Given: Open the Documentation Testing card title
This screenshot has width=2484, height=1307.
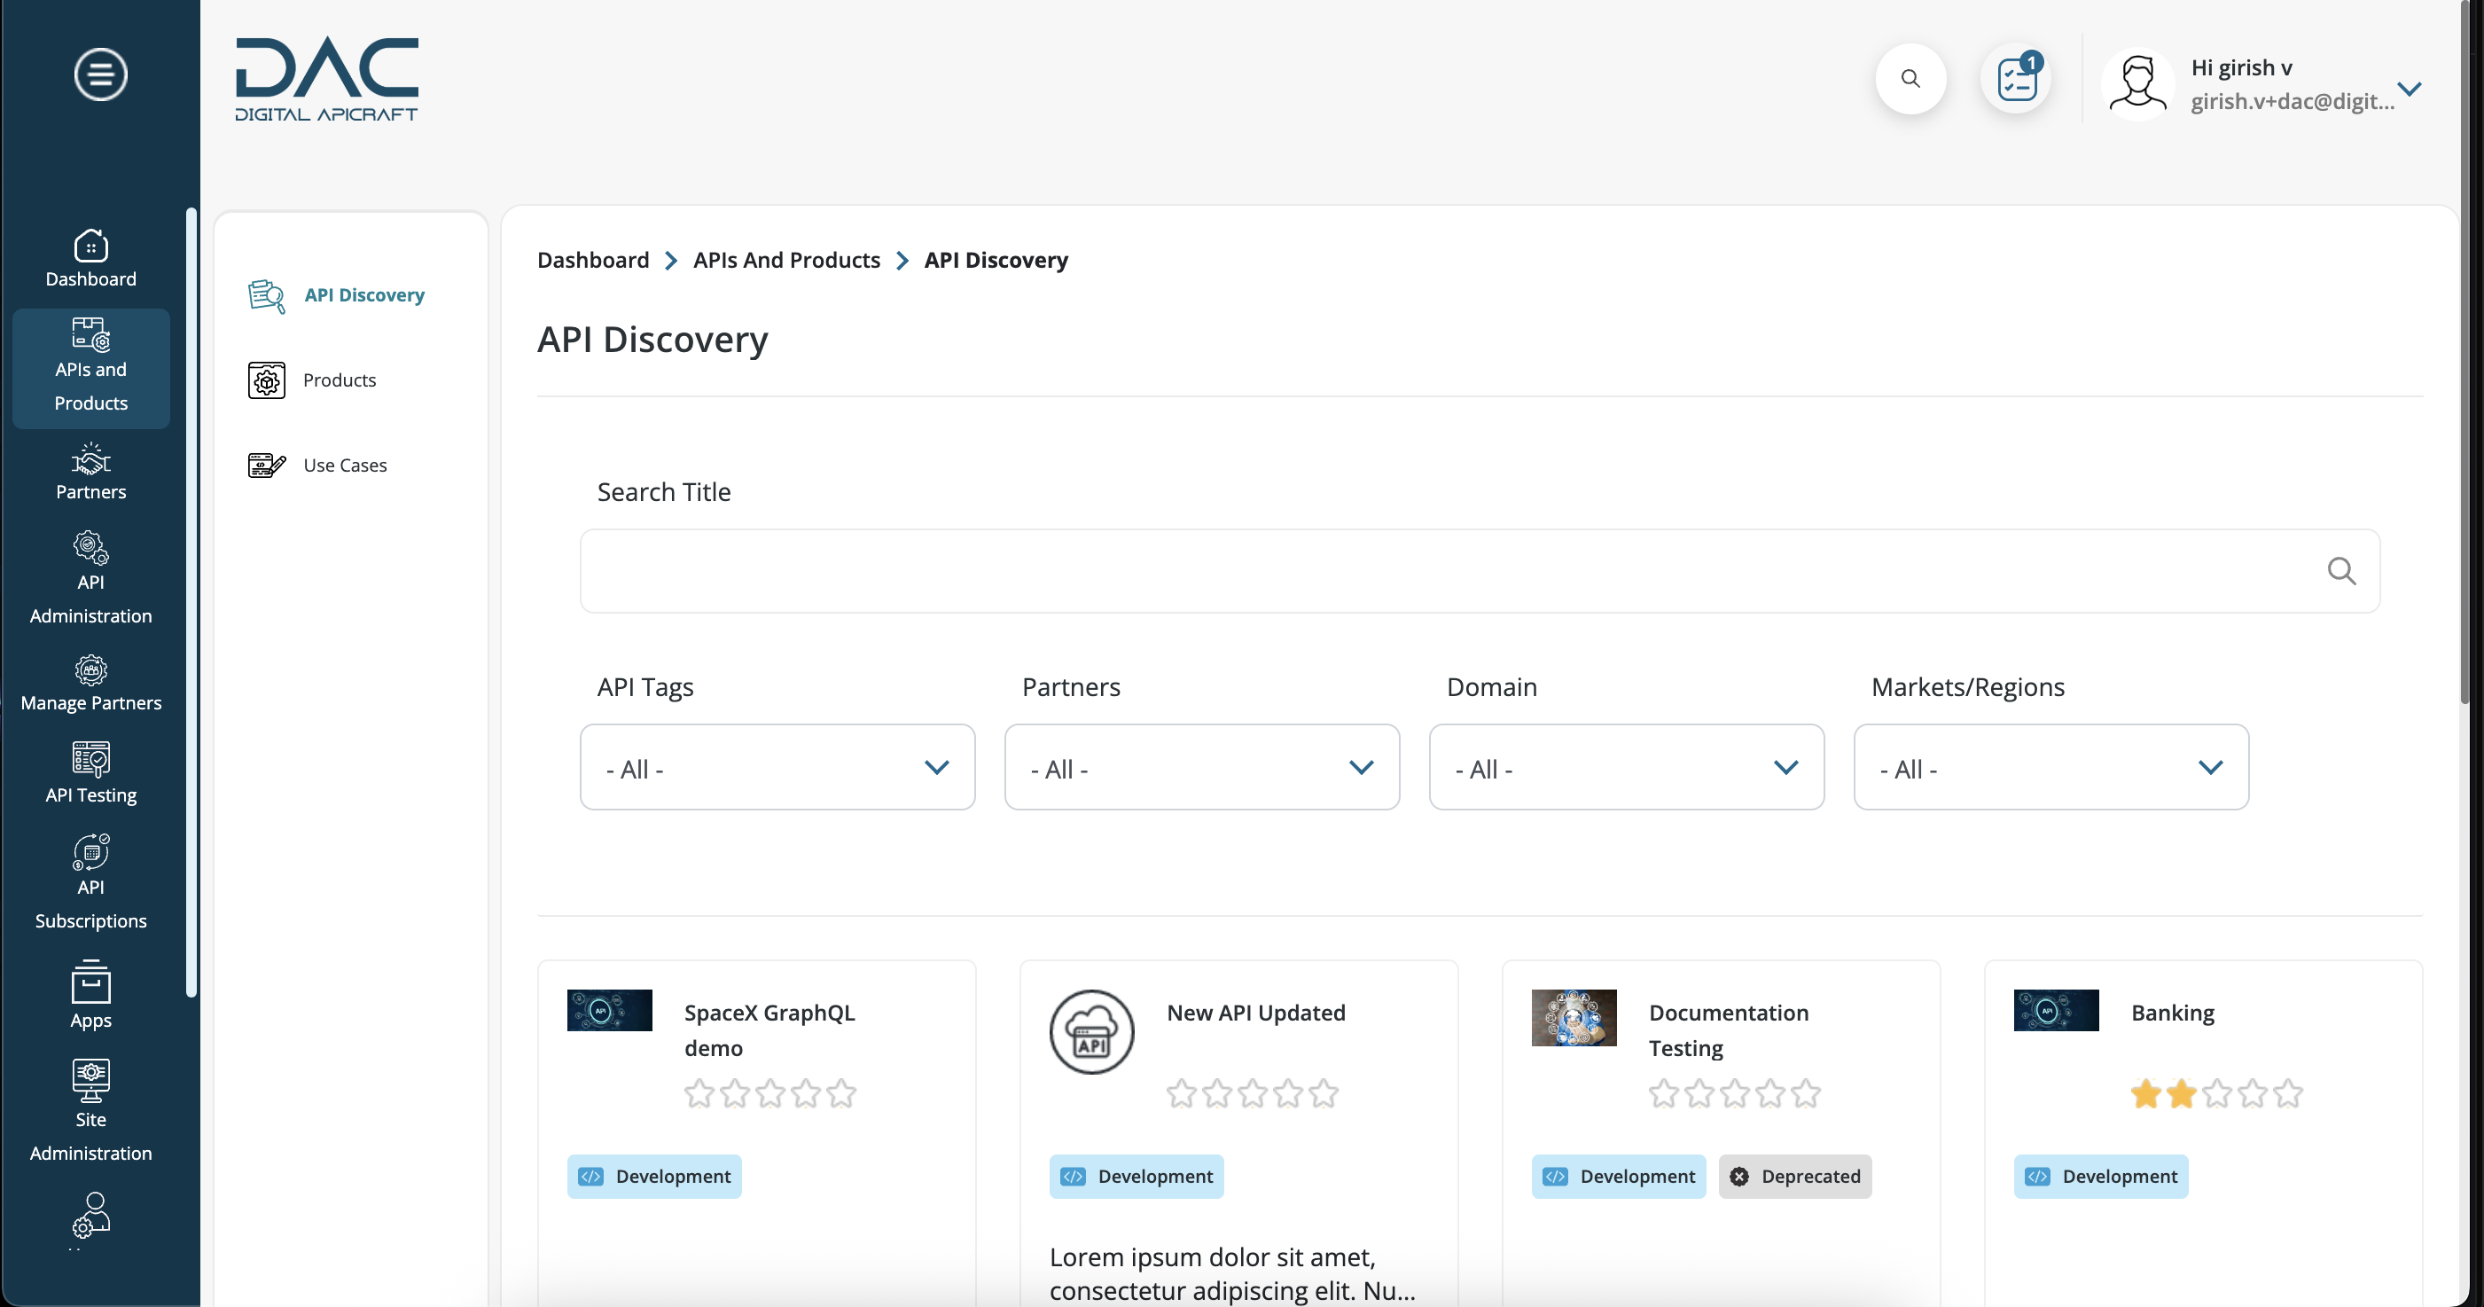Looking at the screenshot, I should click(1728, 1030).
